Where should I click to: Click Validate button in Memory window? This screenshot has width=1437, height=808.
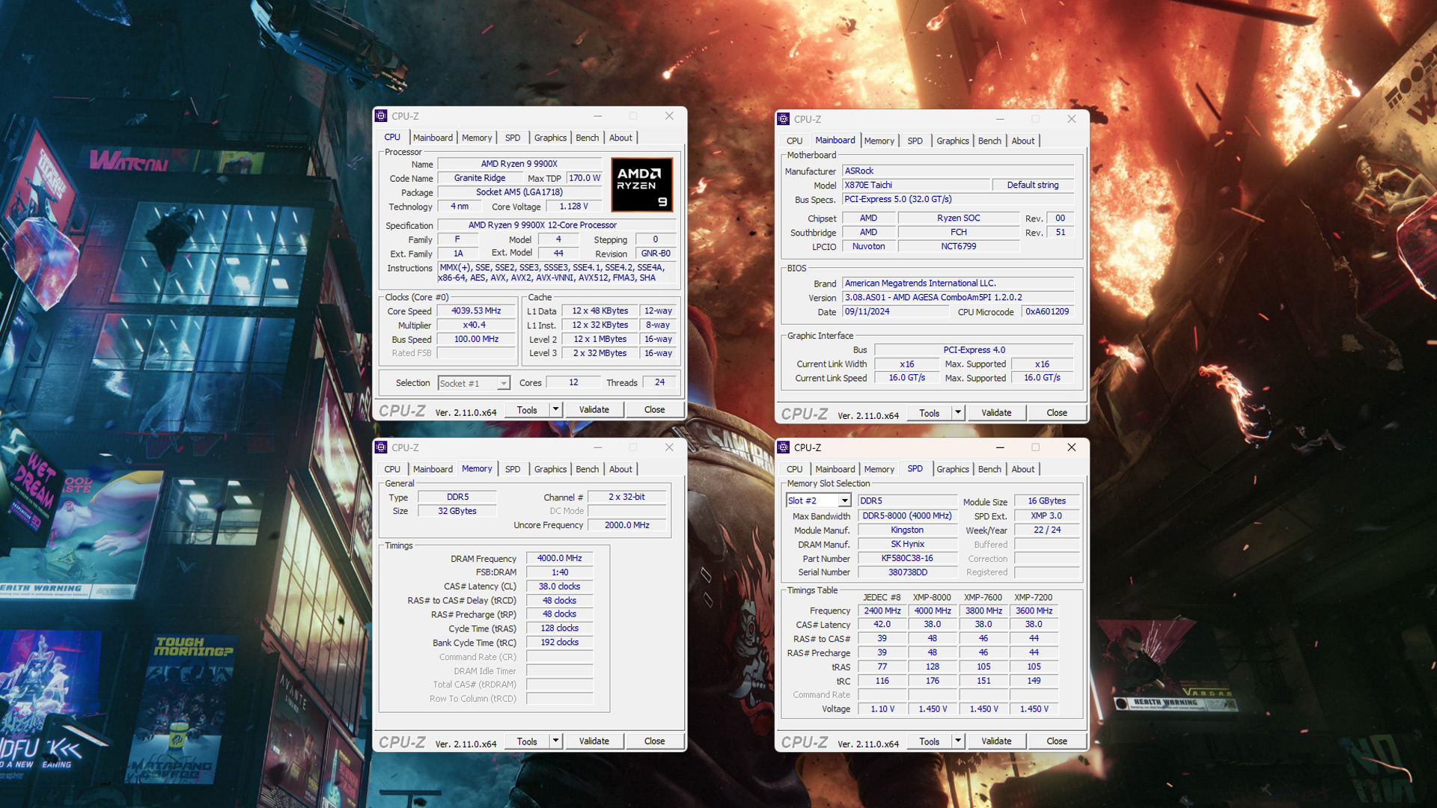click(594, 741)
